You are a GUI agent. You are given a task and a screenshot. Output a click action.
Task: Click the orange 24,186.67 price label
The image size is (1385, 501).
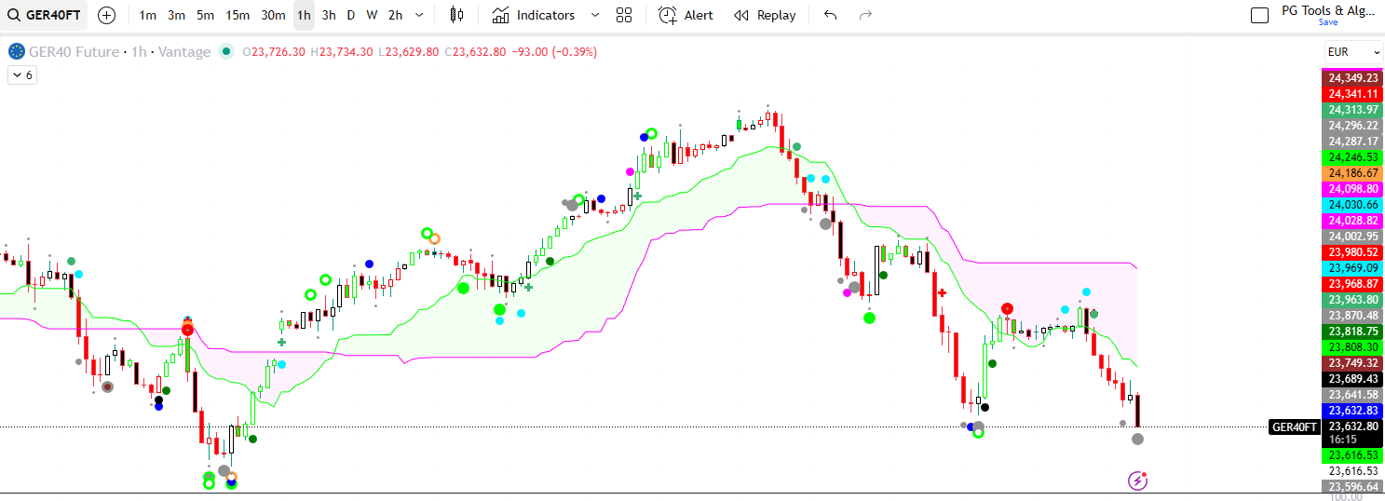tap(1353, 173)
